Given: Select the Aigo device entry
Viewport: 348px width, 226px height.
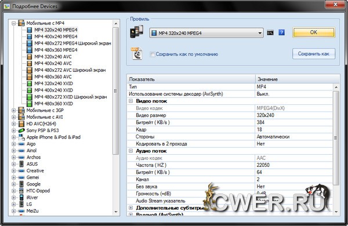Looking at the screenshot, I should point(31,144).
